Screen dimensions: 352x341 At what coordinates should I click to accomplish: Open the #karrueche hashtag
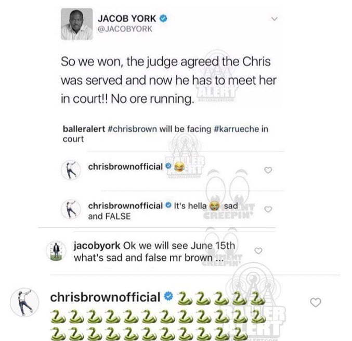tap(237, 129)
